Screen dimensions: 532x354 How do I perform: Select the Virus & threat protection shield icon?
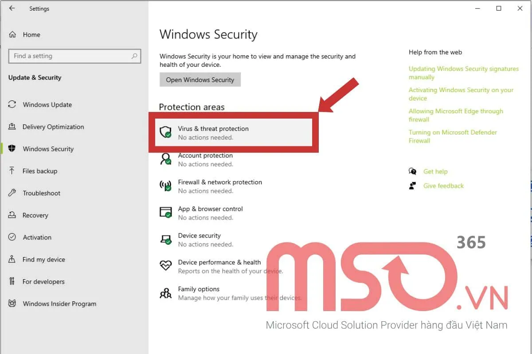(166, 132)
